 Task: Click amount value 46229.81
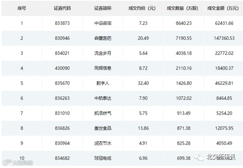coord(224,83)
